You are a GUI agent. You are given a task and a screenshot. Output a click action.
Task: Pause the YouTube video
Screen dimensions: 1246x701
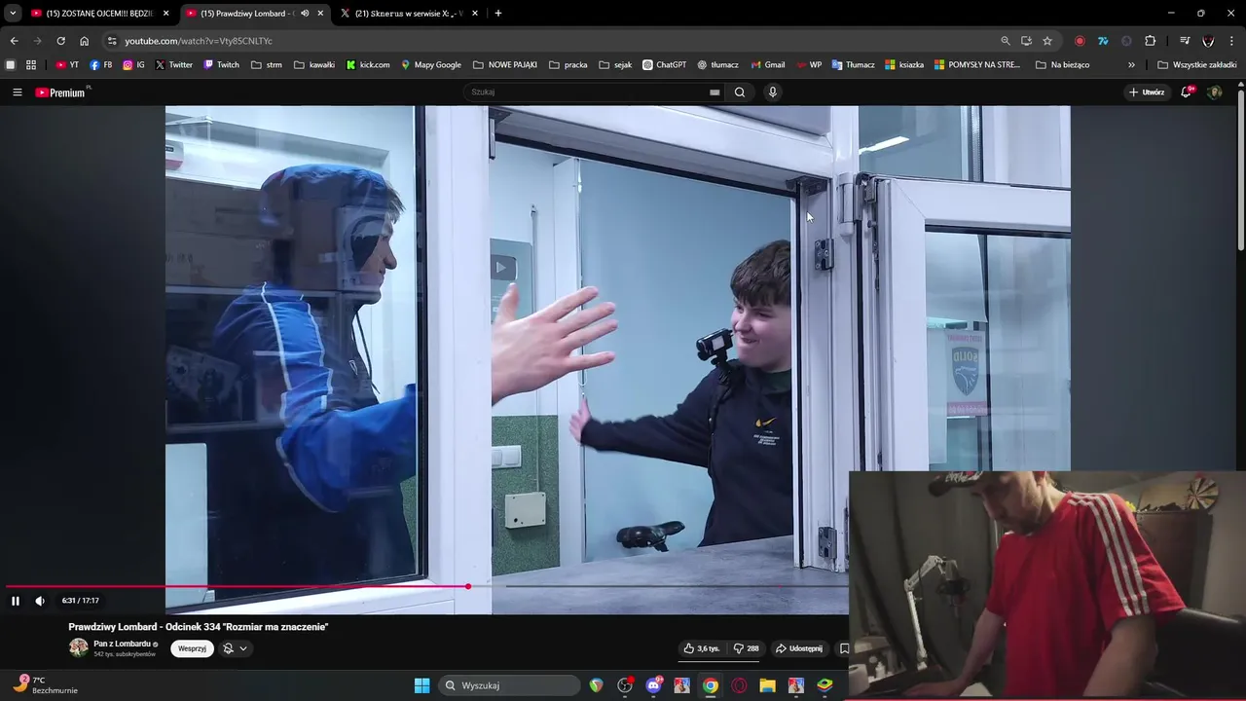tap(16, 601)
